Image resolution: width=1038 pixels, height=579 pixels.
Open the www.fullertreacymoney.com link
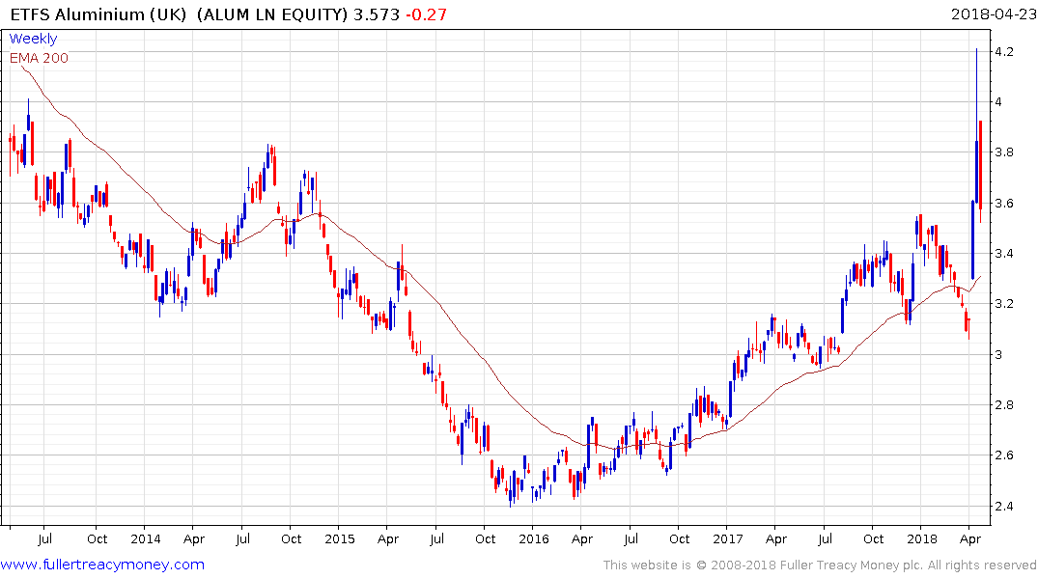tap(102, 565)
